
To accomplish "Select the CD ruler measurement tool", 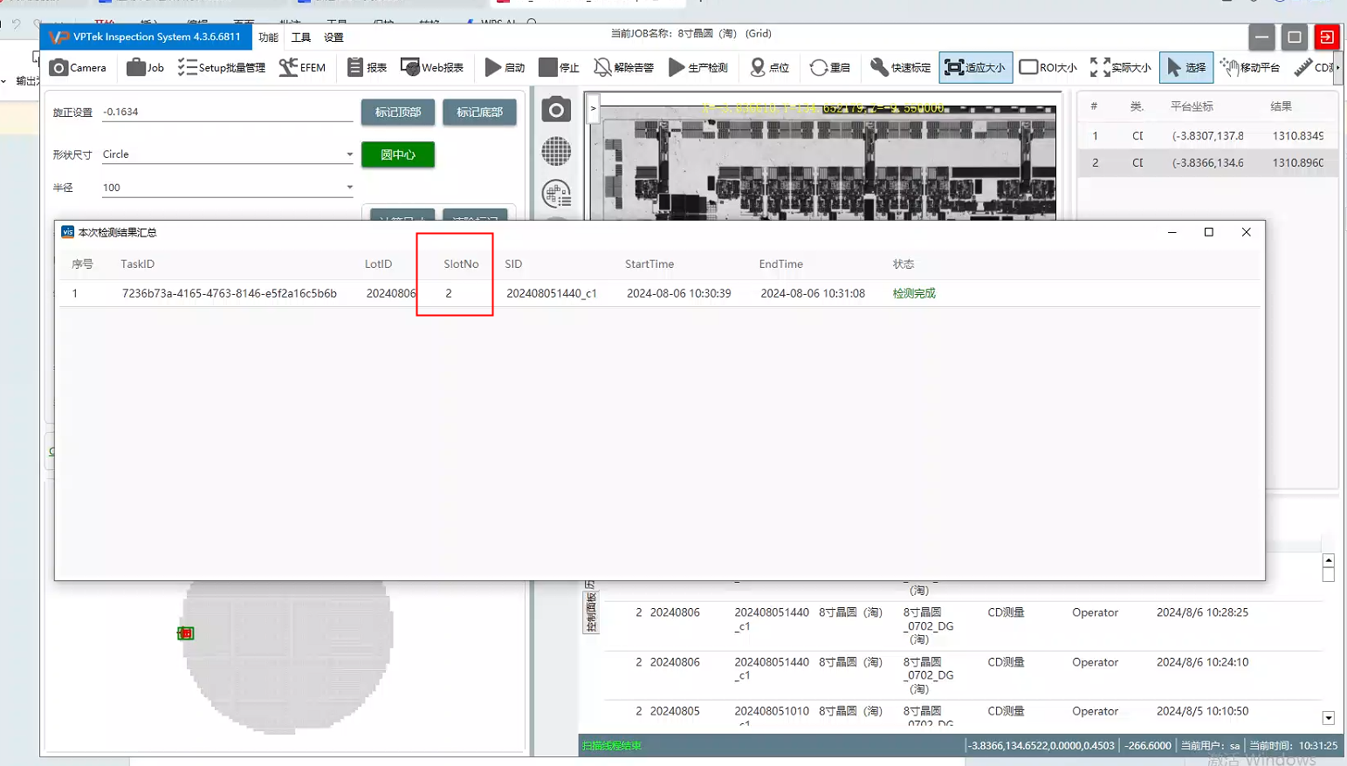I will [1314, 67].
